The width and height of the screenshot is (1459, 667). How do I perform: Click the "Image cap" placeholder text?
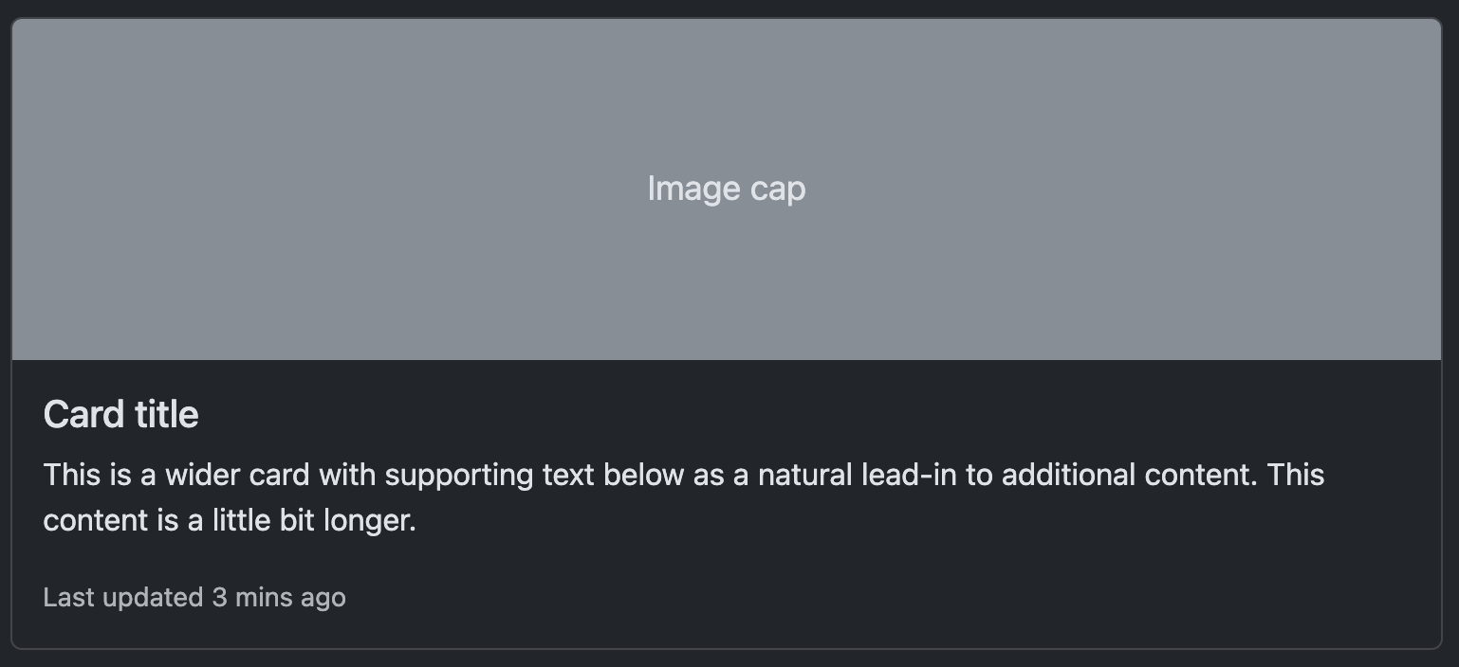point(726,189)
